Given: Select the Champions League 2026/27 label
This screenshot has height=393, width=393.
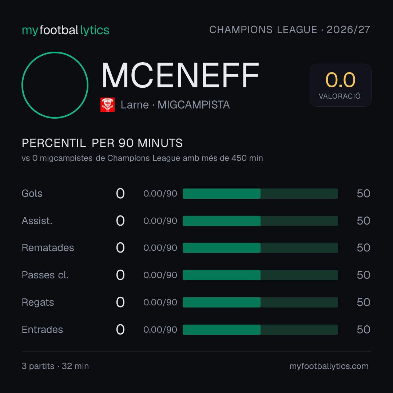Looking at the screenshot, I should click(290, 30).
